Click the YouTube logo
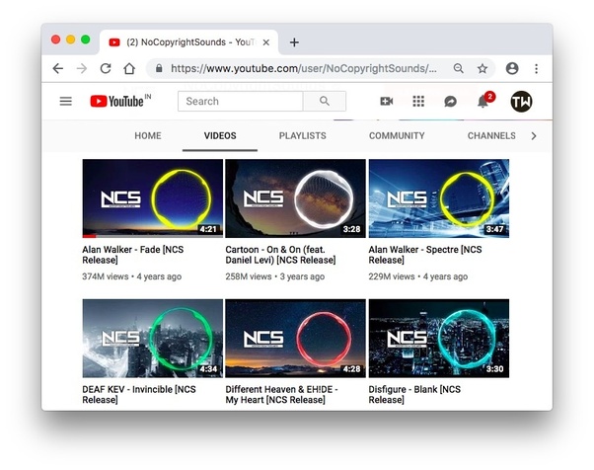 pyautogui.click(x=120, y=101)
